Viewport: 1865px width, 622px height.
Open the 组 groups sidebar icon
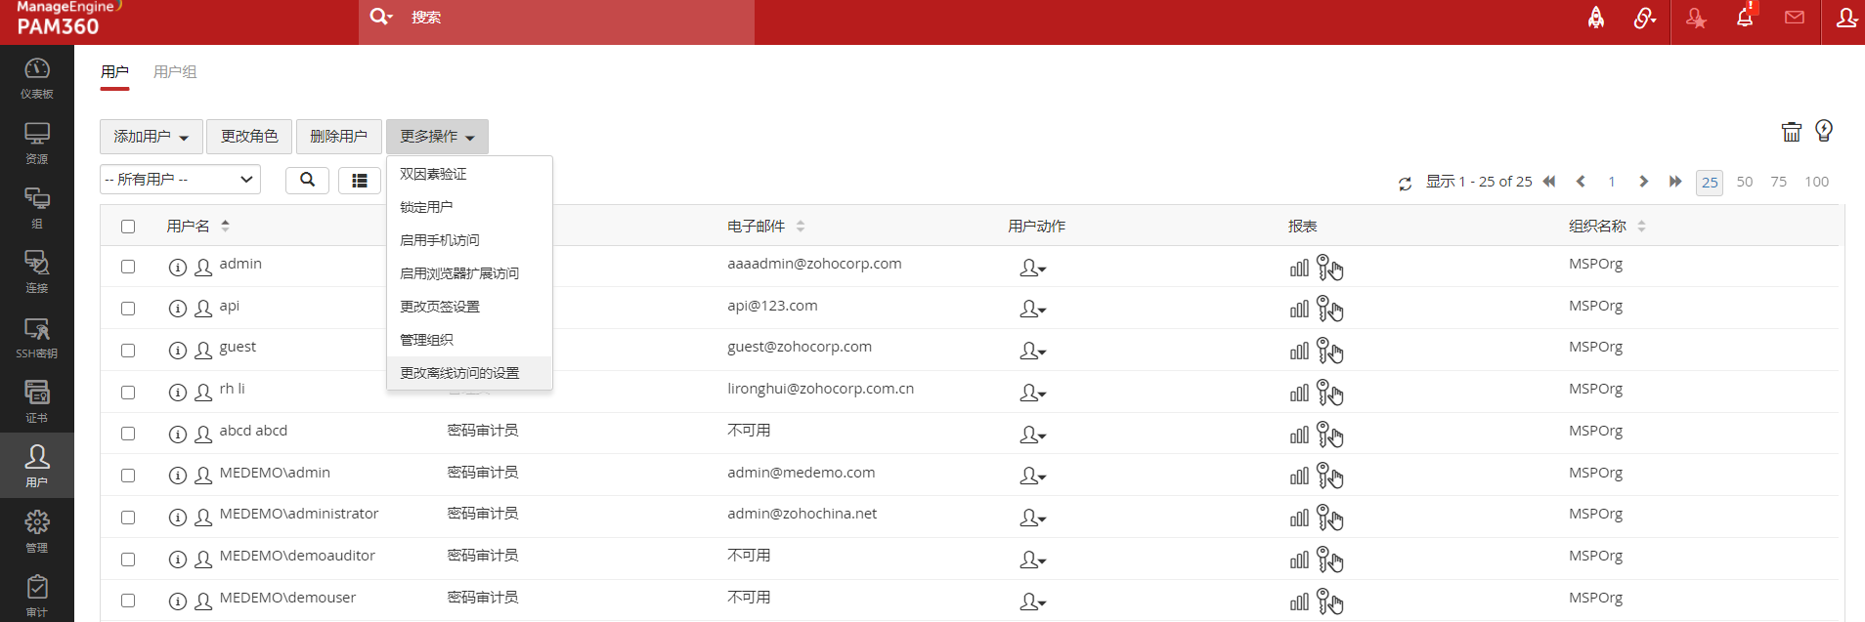[x=36, y=207]
